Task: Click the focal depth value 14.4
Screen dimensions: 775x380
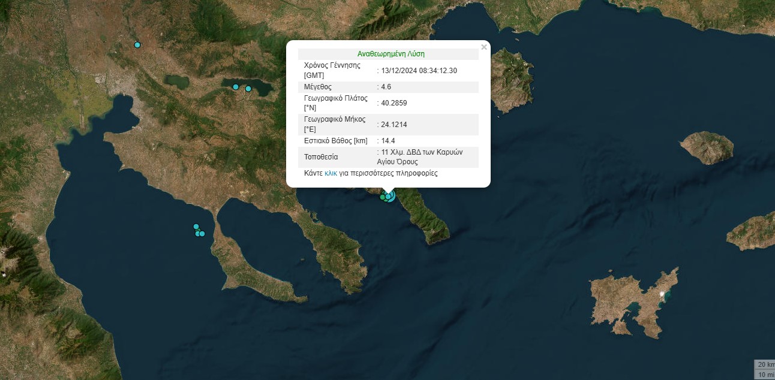Action: coord(387,141)
